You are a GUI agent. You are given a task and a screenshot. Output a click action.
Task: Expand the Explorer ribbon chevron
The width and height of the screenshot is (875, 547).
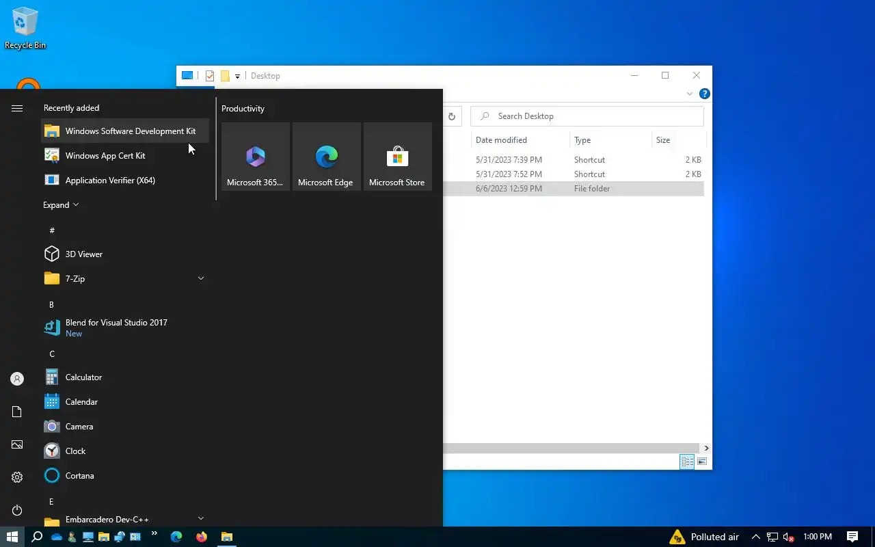pyautogui.click(x=690, y=94)
